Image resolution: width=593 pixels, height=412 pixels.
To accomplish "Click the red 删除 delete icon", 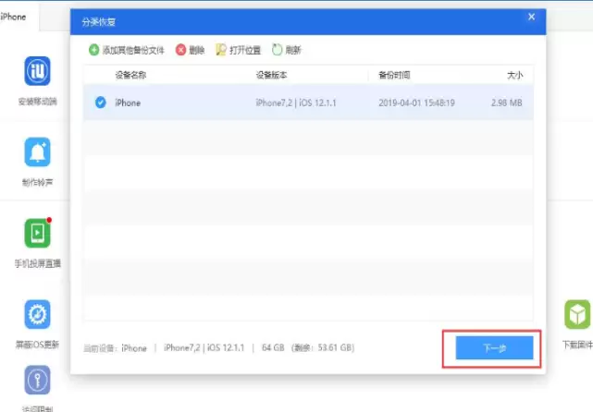I will pos(180,50).
